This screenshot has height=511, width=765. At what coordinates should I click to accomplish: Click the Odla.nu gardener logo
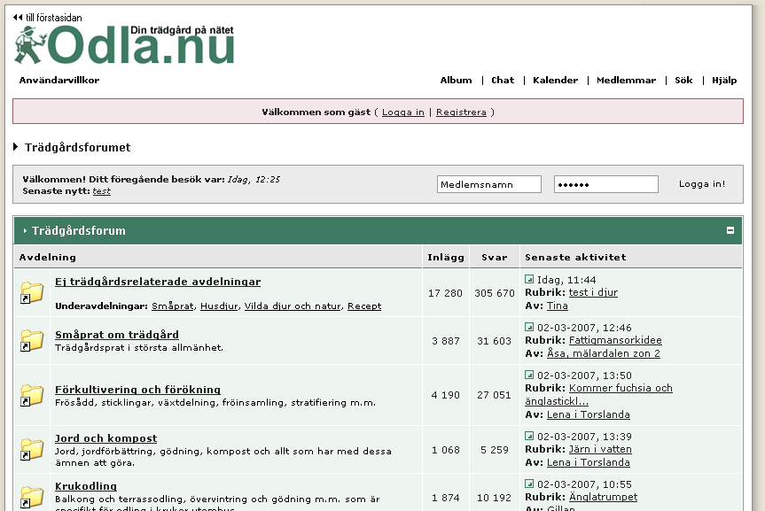pos(124,44)
